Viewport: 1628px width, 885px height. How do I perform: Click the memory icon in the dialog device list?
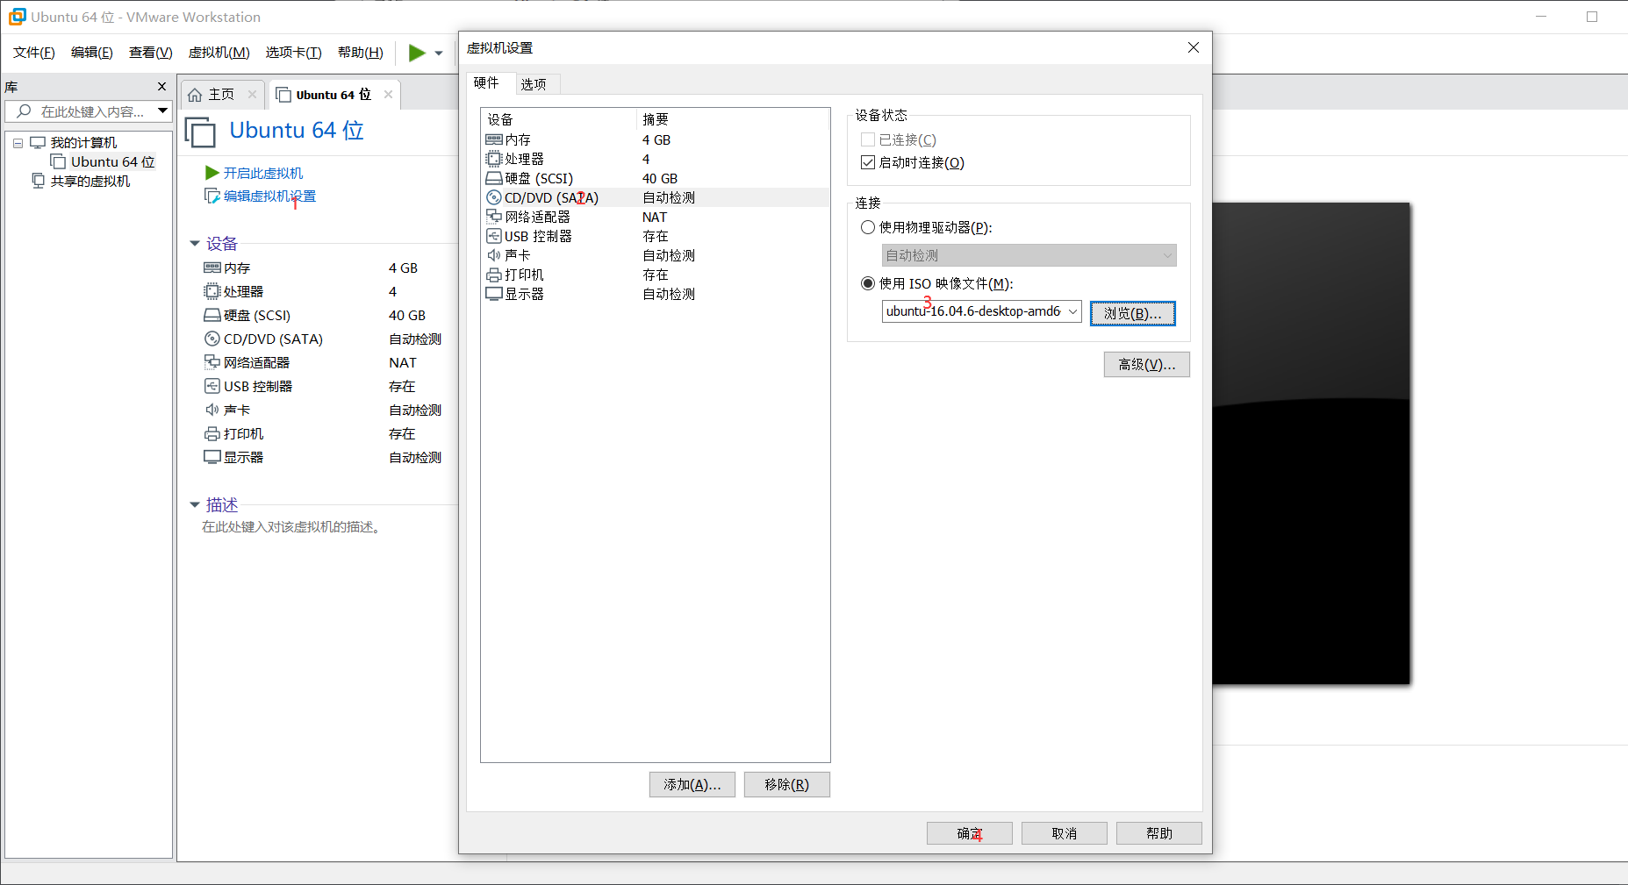(x=494, y=139)
